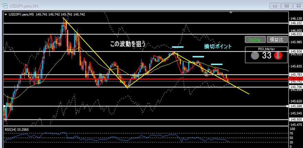The image size is (303, 148).
Task: Click the gray circle indicator in RSI_Meter
Action: [x=254, y=56]
